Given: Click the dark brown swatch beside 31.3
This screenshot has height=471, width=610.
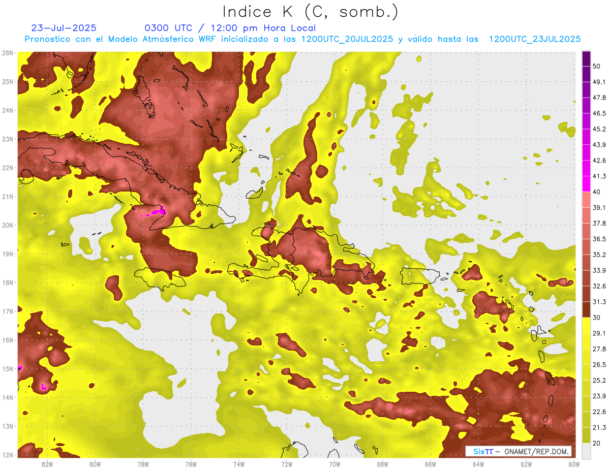Looking at the screenshot, I should click(x=586, y=309).
